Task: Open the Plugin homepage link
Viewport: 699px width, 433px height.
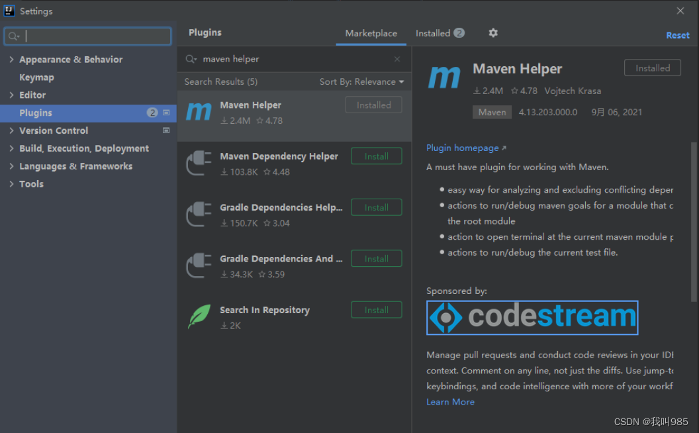Action: (462, 148)
